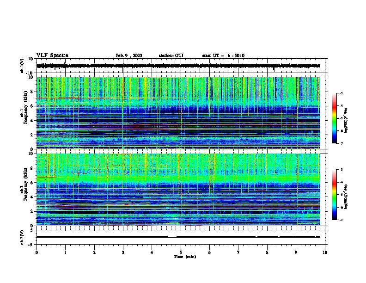Click the "6" kHz tick on ch.2 frequency axis
Image resolution: width=366 pixels, height=283 pixels.
tap(32, 182)
